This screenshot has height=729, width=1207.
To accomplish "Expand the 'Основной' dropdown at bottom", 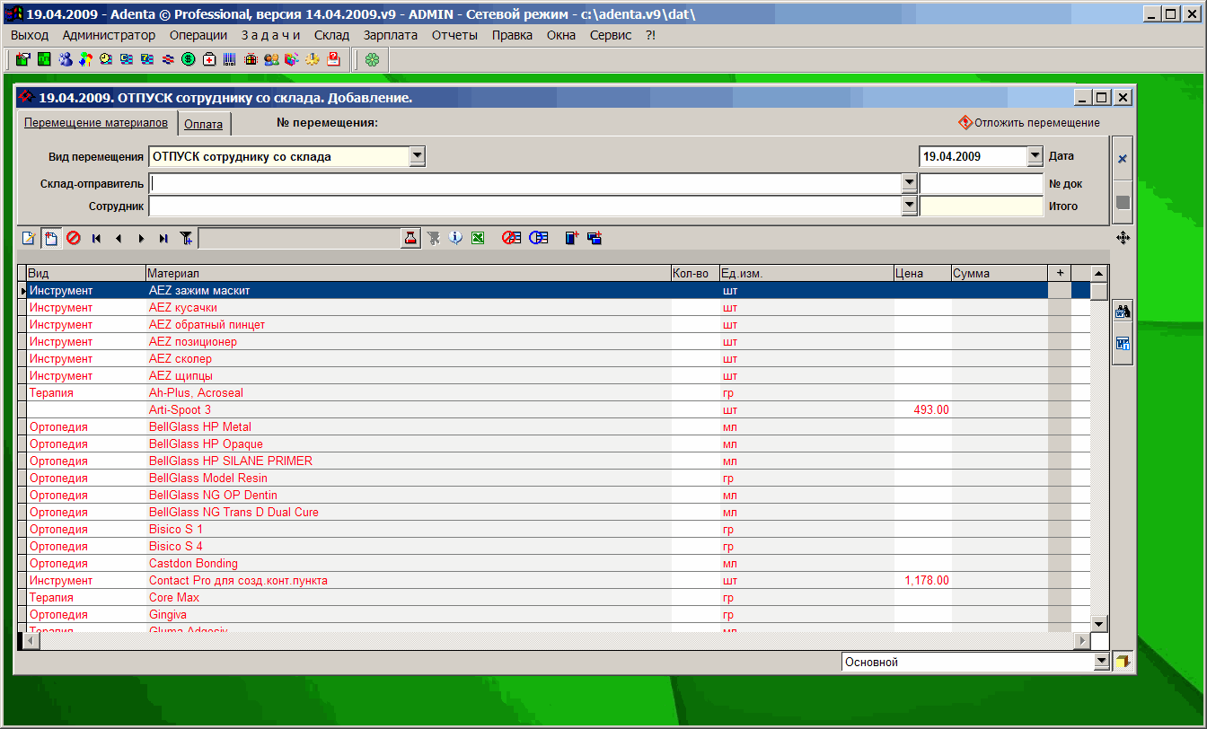I will pyautogui.click(x=1102, y=662).
